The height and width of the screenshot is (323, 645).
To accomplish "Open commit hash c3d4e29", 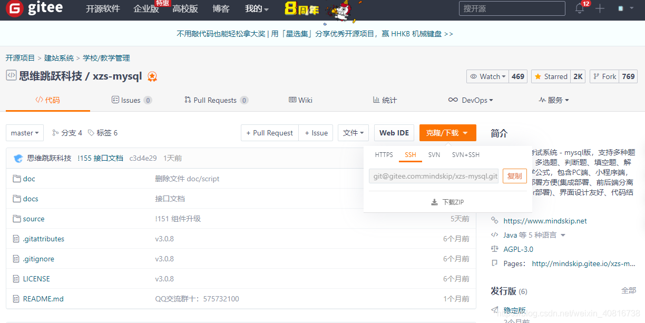I will click(x=143, y=158).
